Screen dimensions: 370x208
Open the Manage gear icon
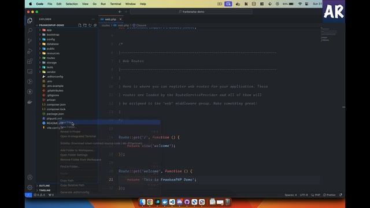(29, 187)
